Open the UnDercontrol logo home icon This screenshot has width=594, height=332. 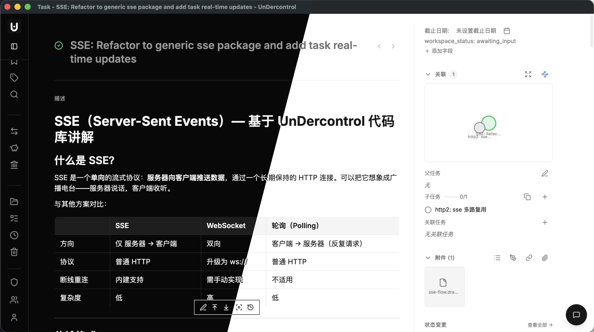point(14,26)
